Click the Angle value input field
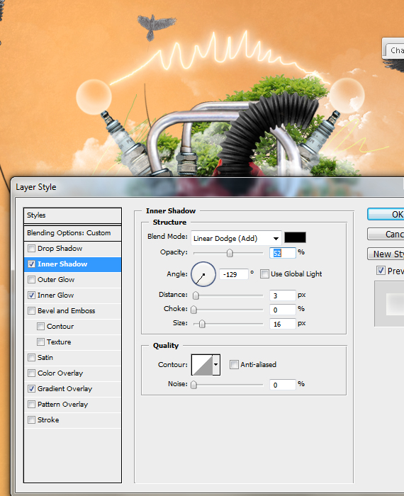The image size is (404, 496). point(233,274)
